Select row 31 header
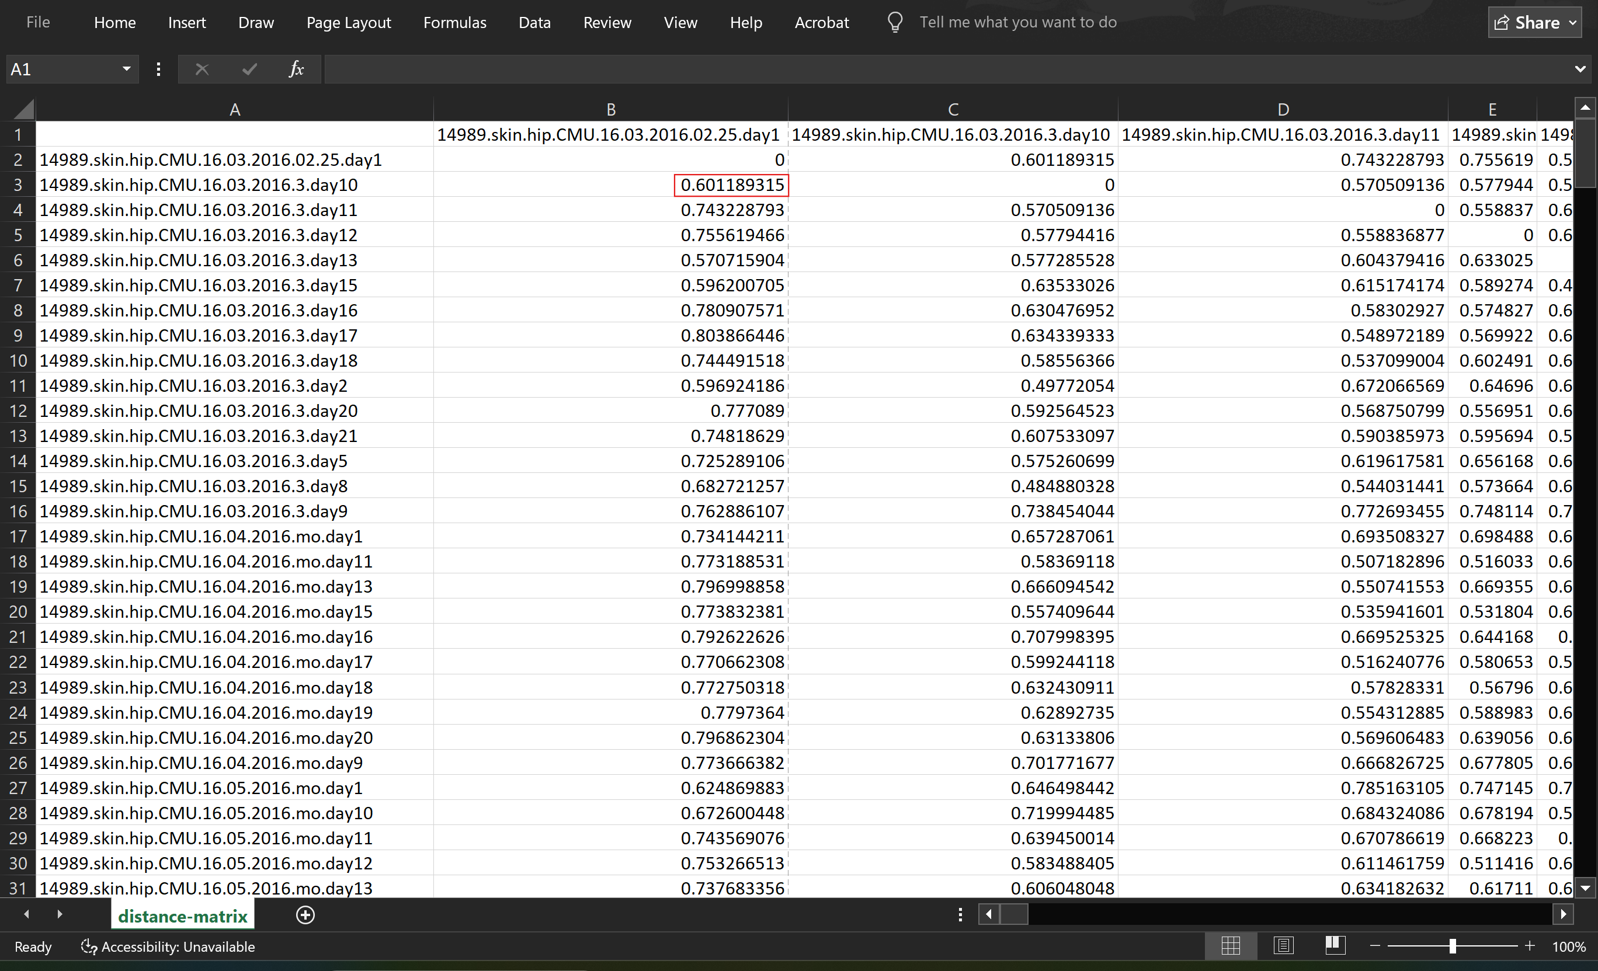 18,888
